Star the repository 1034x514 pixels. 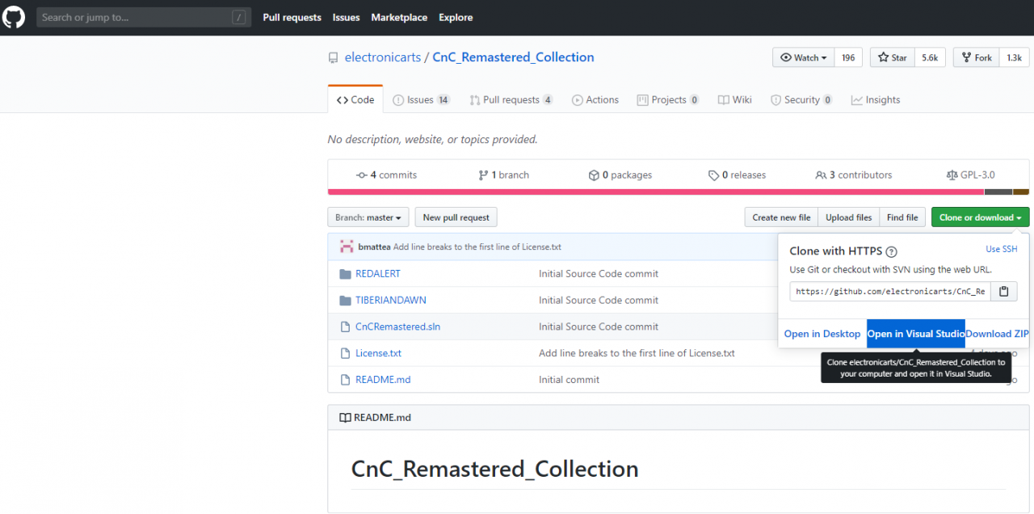pyautogui.click(x=893, y=57)
